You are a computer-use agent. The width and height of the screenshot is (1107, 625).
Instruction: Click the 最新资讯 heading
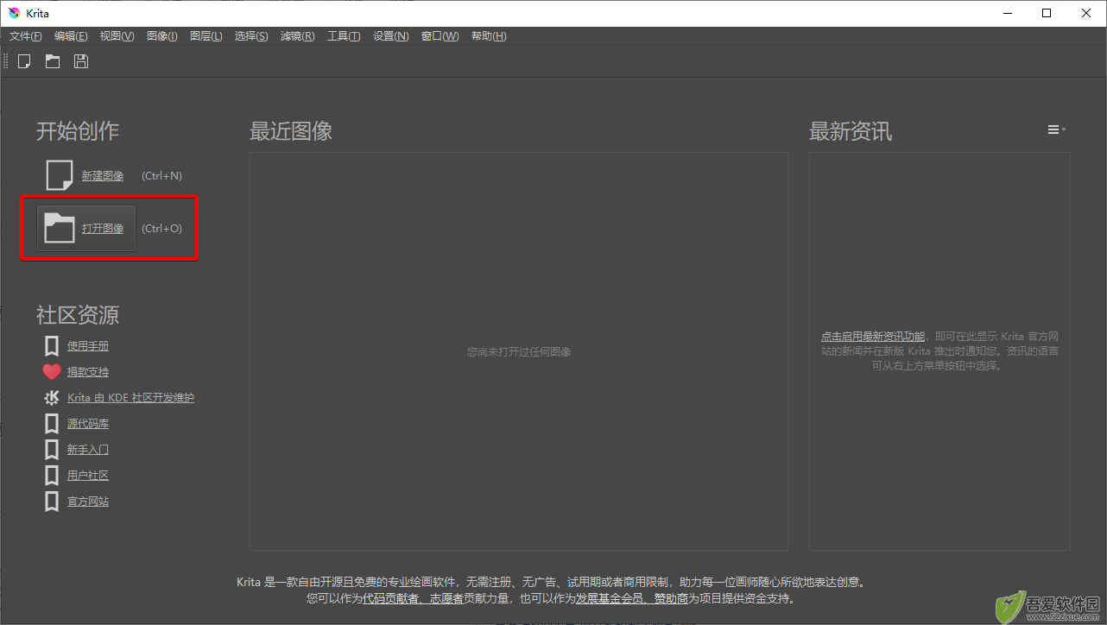click(851, 131)
